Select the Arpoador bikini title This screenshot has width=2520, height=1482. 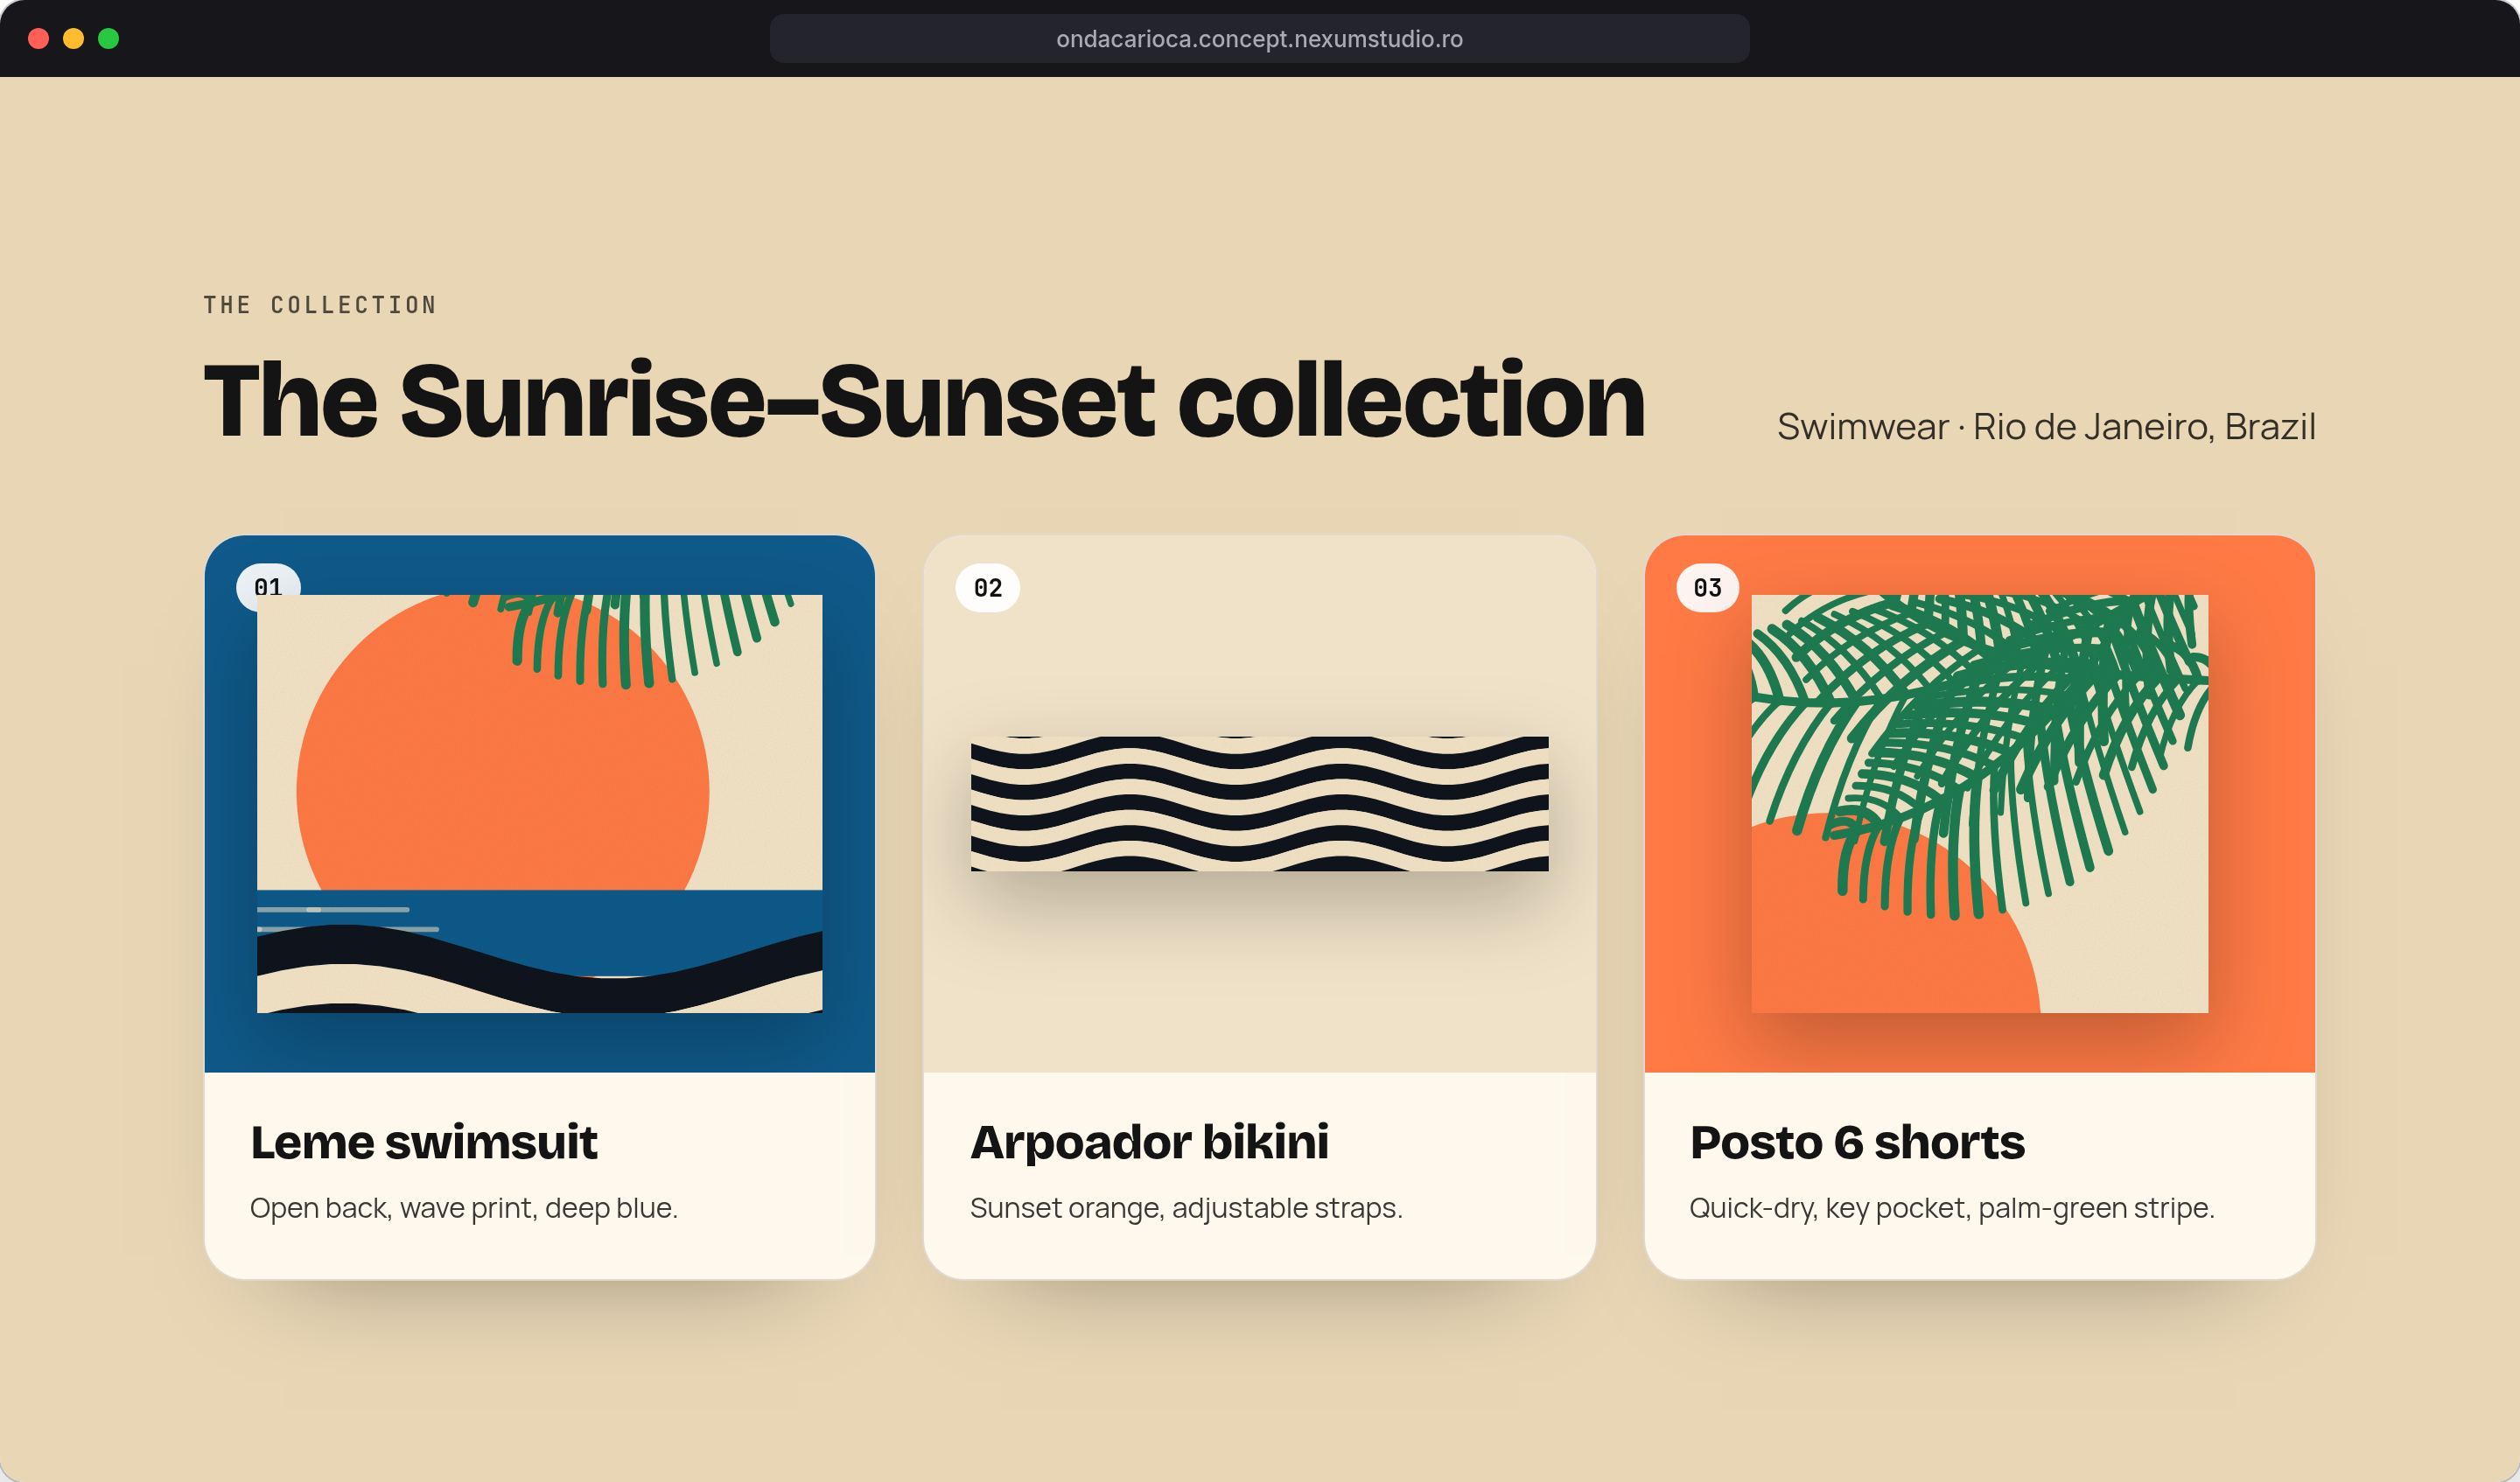[x=1150, y=1142]
